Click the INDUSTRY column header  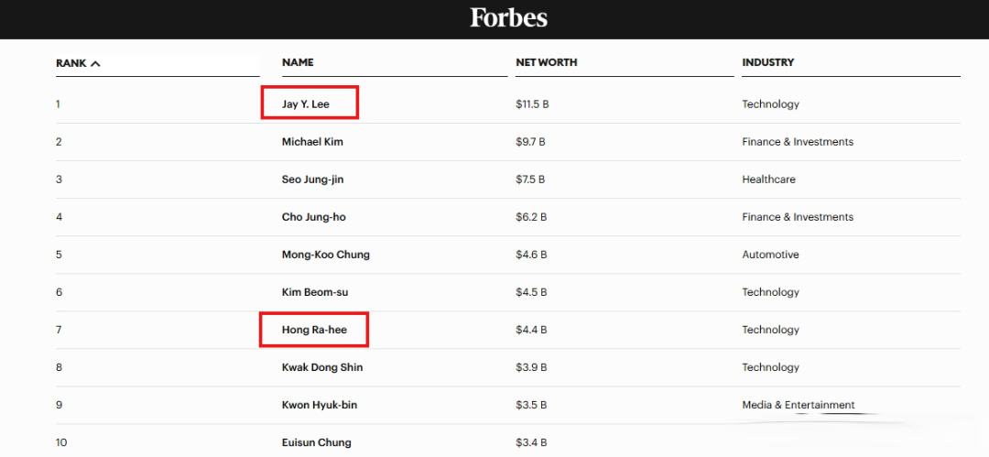[x=768, y=62]
